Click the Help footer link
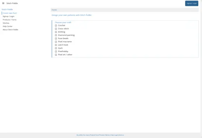 (x=112, y=135)
